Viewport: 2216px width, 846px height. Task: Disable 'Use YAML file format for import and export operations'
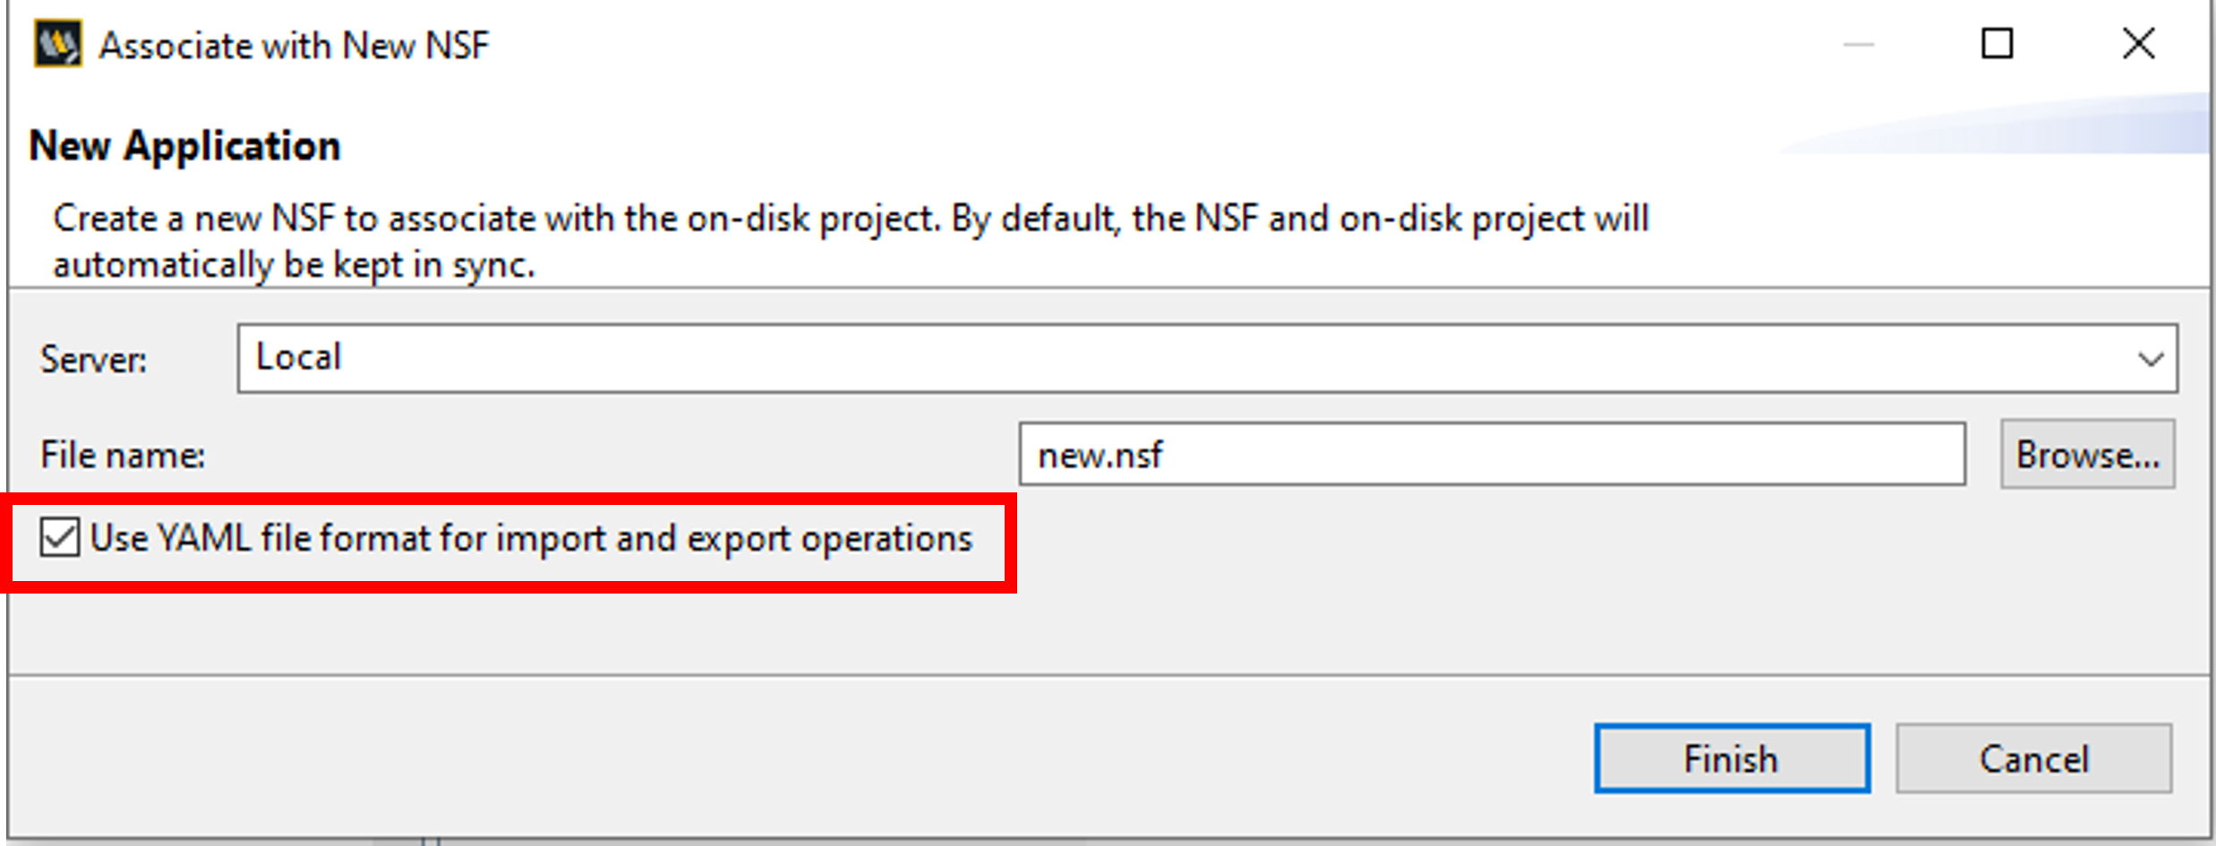[61, 538]
